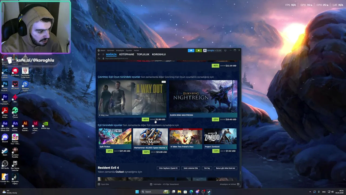
Task: Open It Takes Two Friend's Pass tile
Action: (x=186, y=138)
